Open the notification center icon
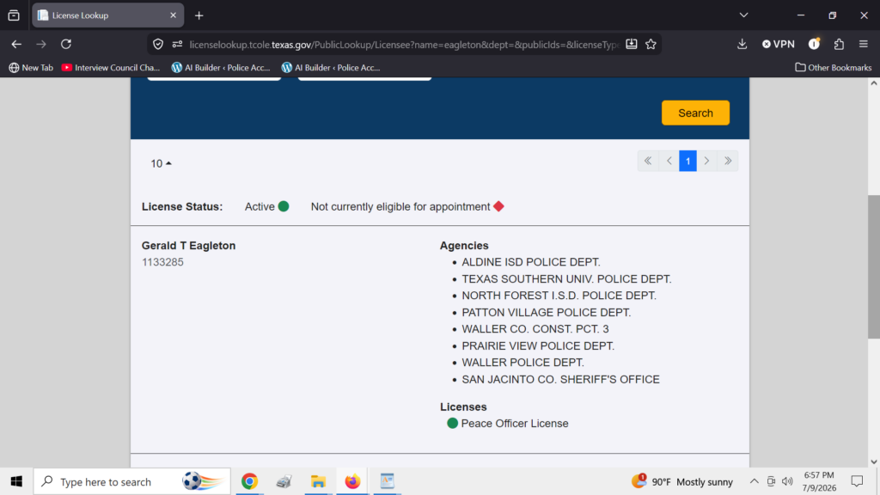 point(857,481)
